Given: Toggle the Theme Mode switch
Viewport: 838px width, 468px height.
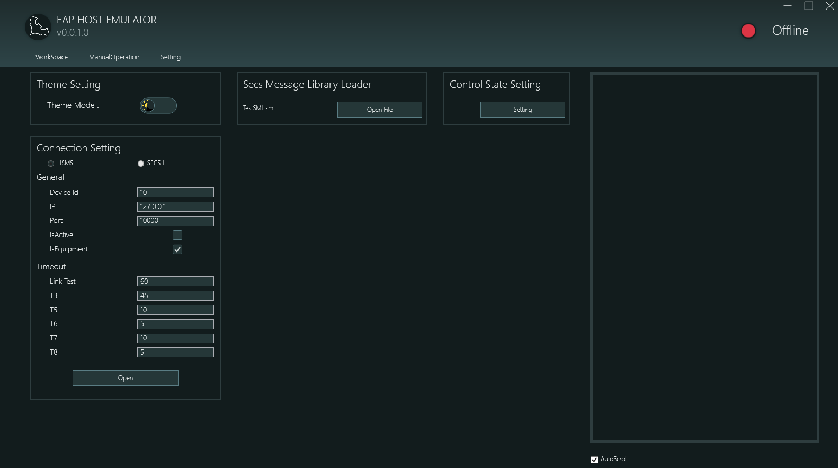Looking at the screenshot, I should point(158,106).
